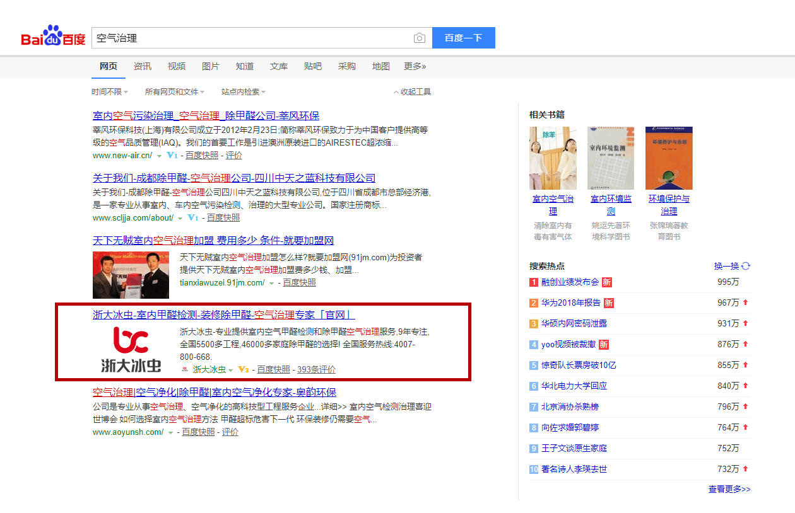Screen dimensions: 795x513
Task: Open the 室内空气治理 book title link
Action: pyautogui.click(x=553, y=205)
